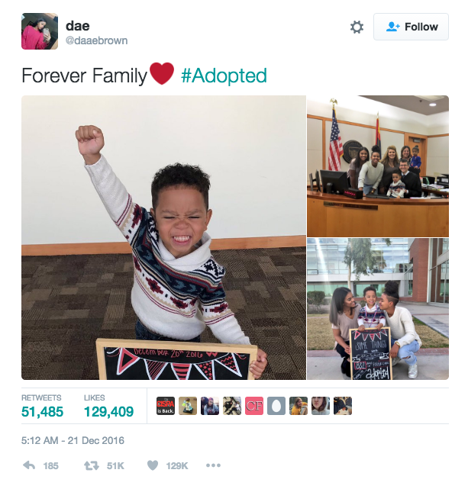Open dae's profile avatar picture
Image resolution: width=468 pixels, height=489 pixels.
click(40, 31)
